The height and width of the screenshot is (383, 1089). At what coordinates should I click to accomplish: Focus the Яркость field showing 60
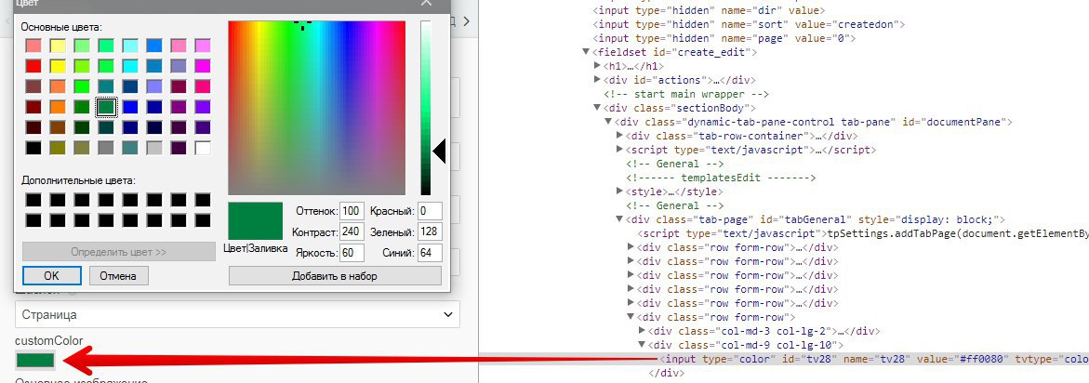352,253
